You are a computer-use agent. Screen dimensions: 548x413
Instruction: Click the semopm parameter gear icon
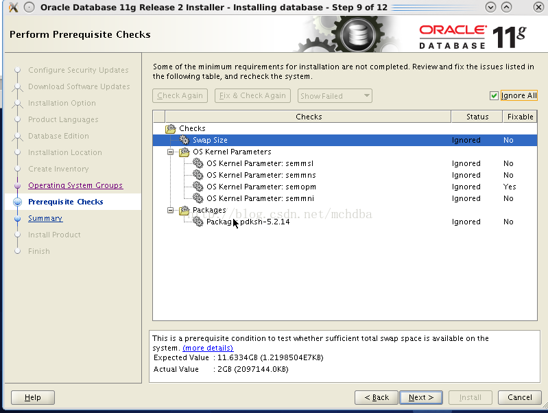(198, 187)
